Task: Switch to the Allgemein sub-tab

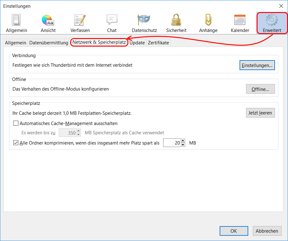Action: (16, 43)
